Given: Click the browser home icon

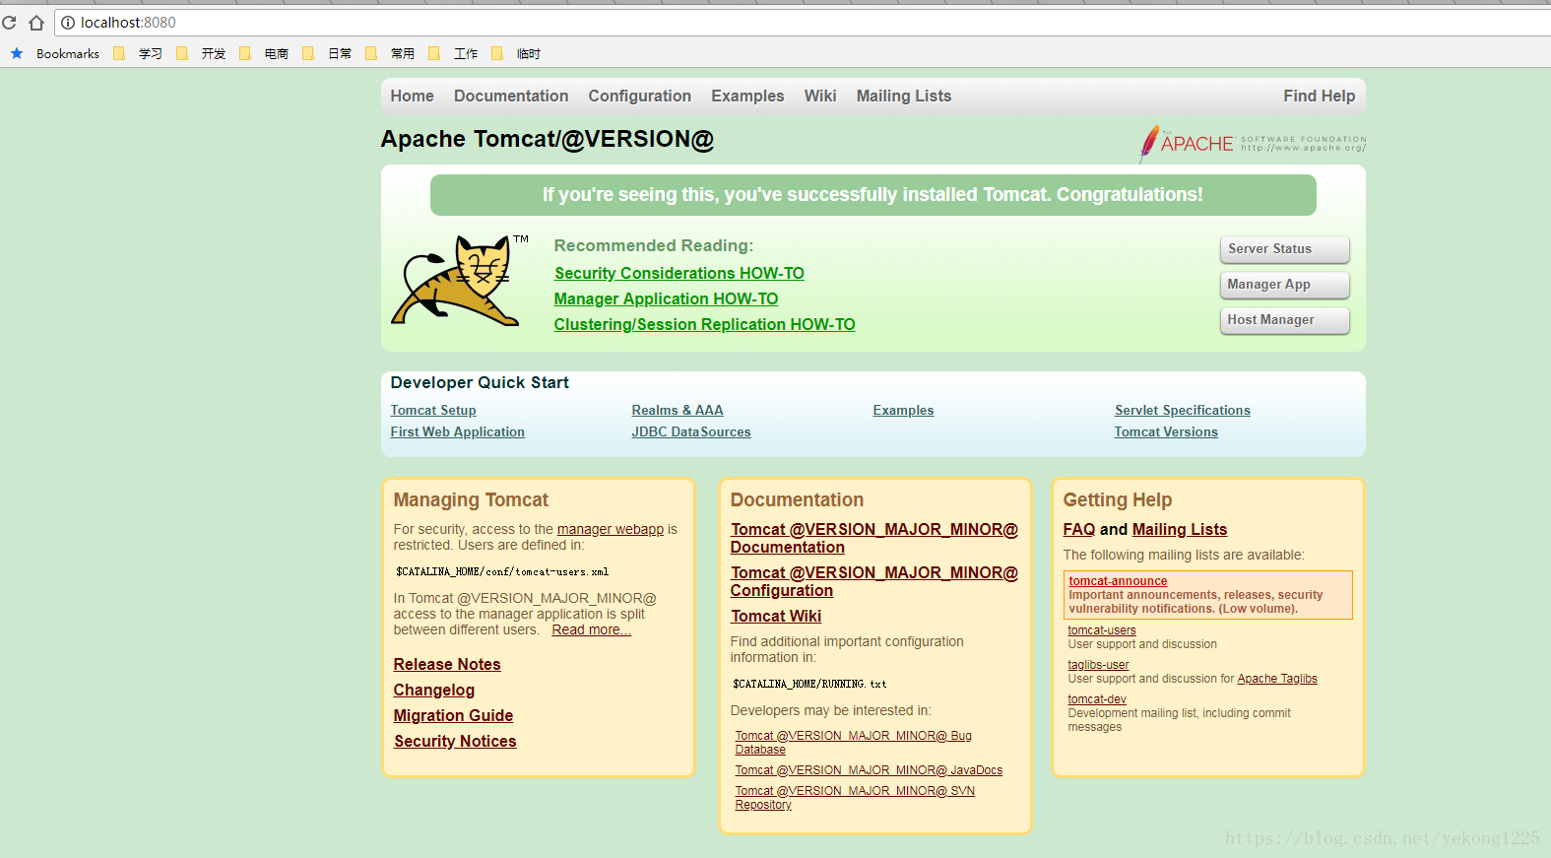Looking at the screenshot, I should (36, 23).
